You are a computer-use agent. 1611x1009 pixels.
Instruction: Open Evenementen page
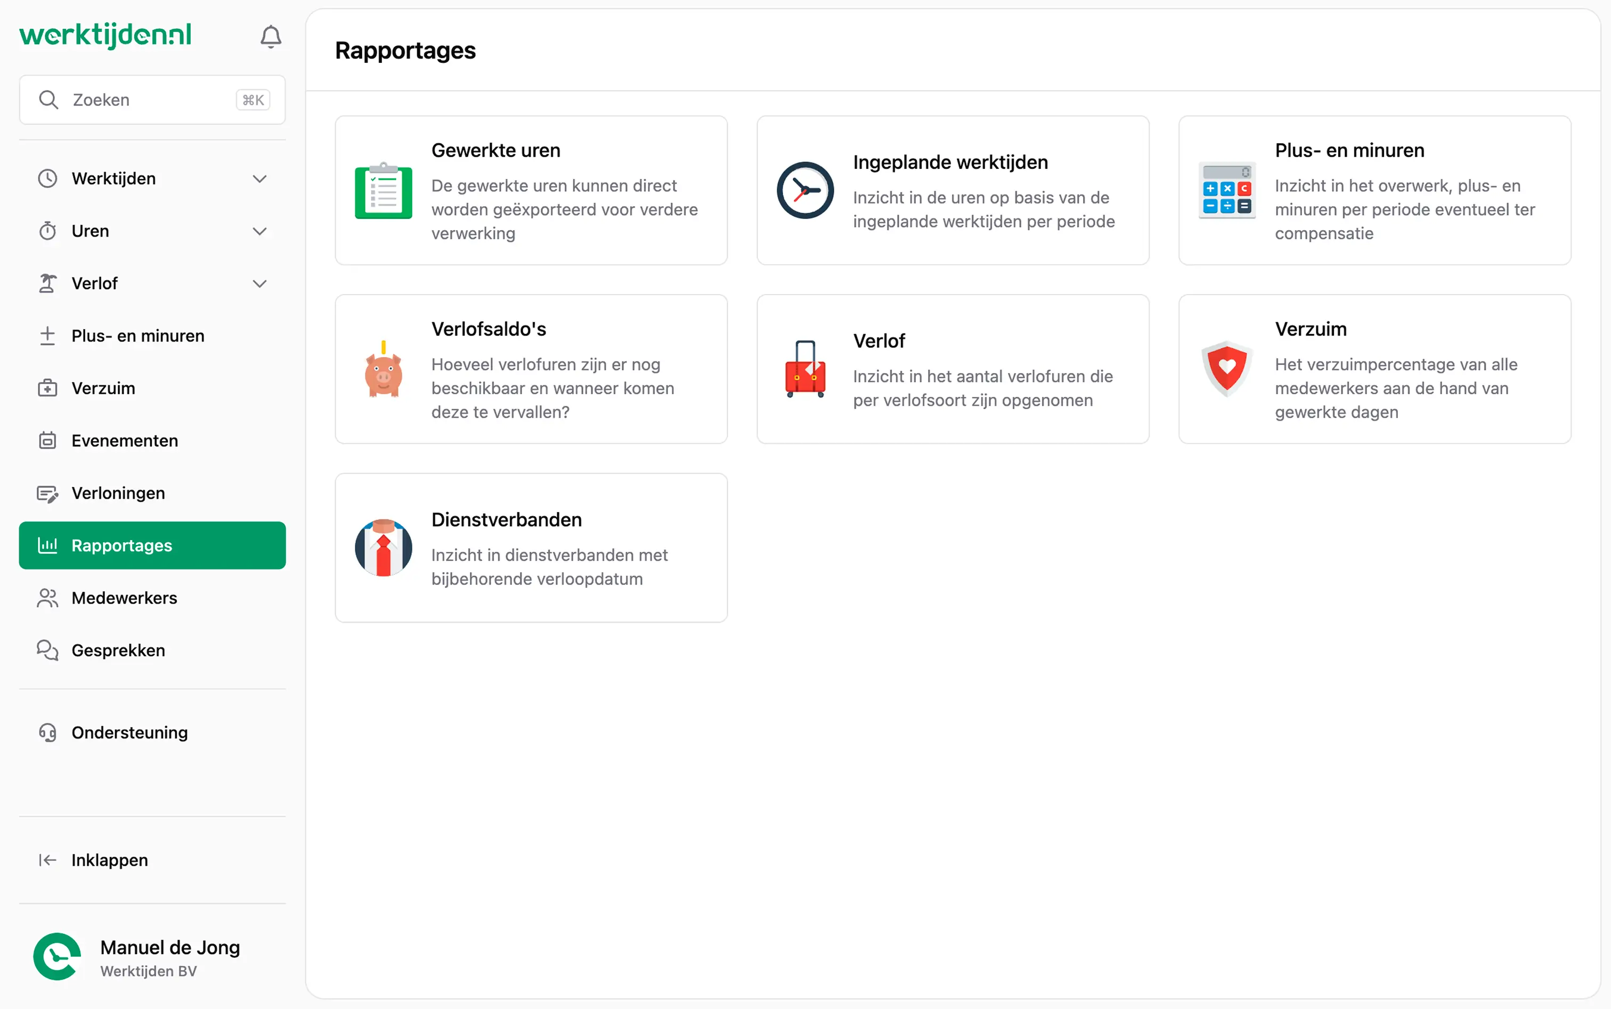pos(152,441)
